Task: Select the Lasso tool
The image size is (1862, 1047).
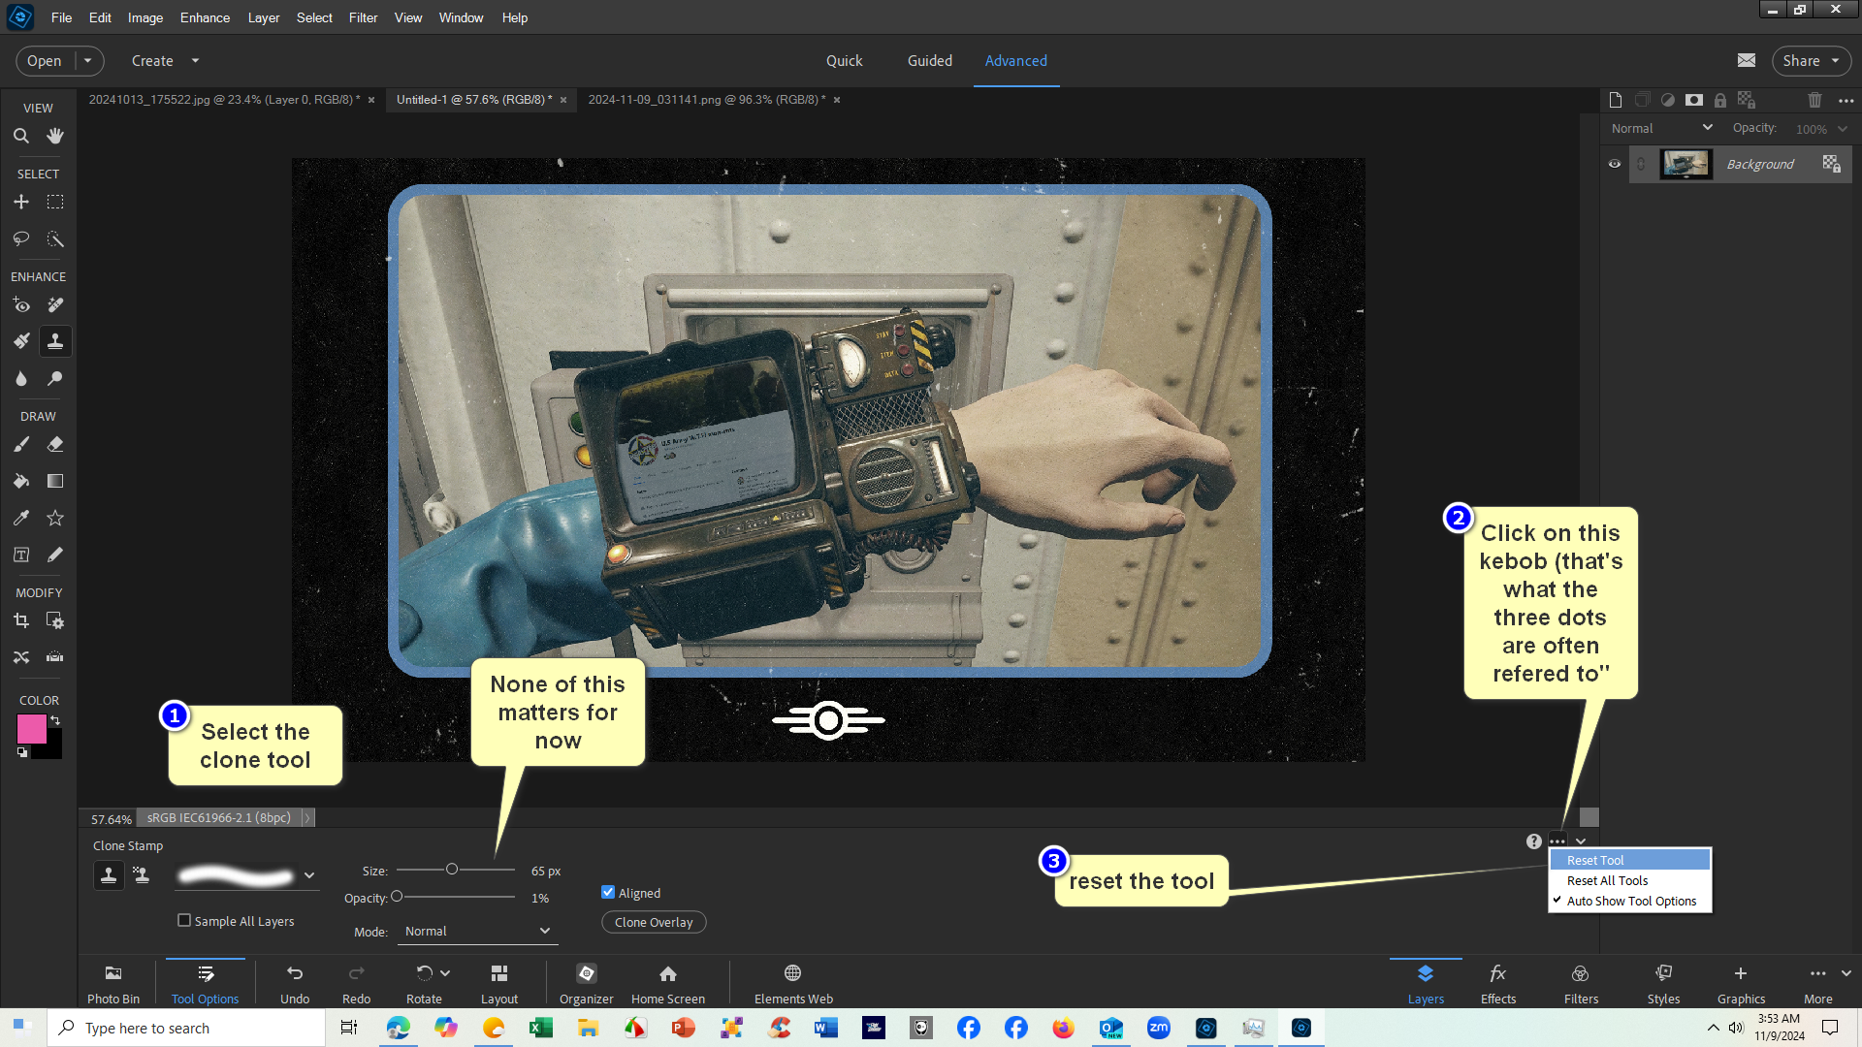Action: pyautogui.click(x=20, y=238)
